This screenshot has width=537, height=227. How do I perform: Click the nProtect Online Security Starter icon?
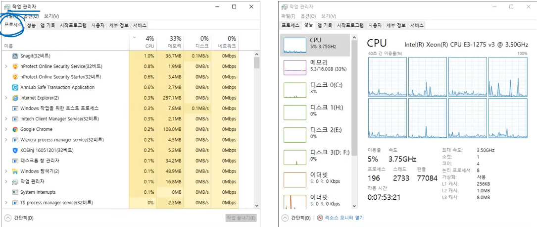(x=15, y=77)
